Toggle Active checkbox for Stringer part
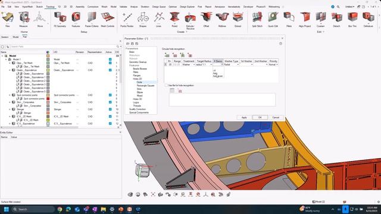The height and width of the screenshot is (214, 381). tap(110, 109)
